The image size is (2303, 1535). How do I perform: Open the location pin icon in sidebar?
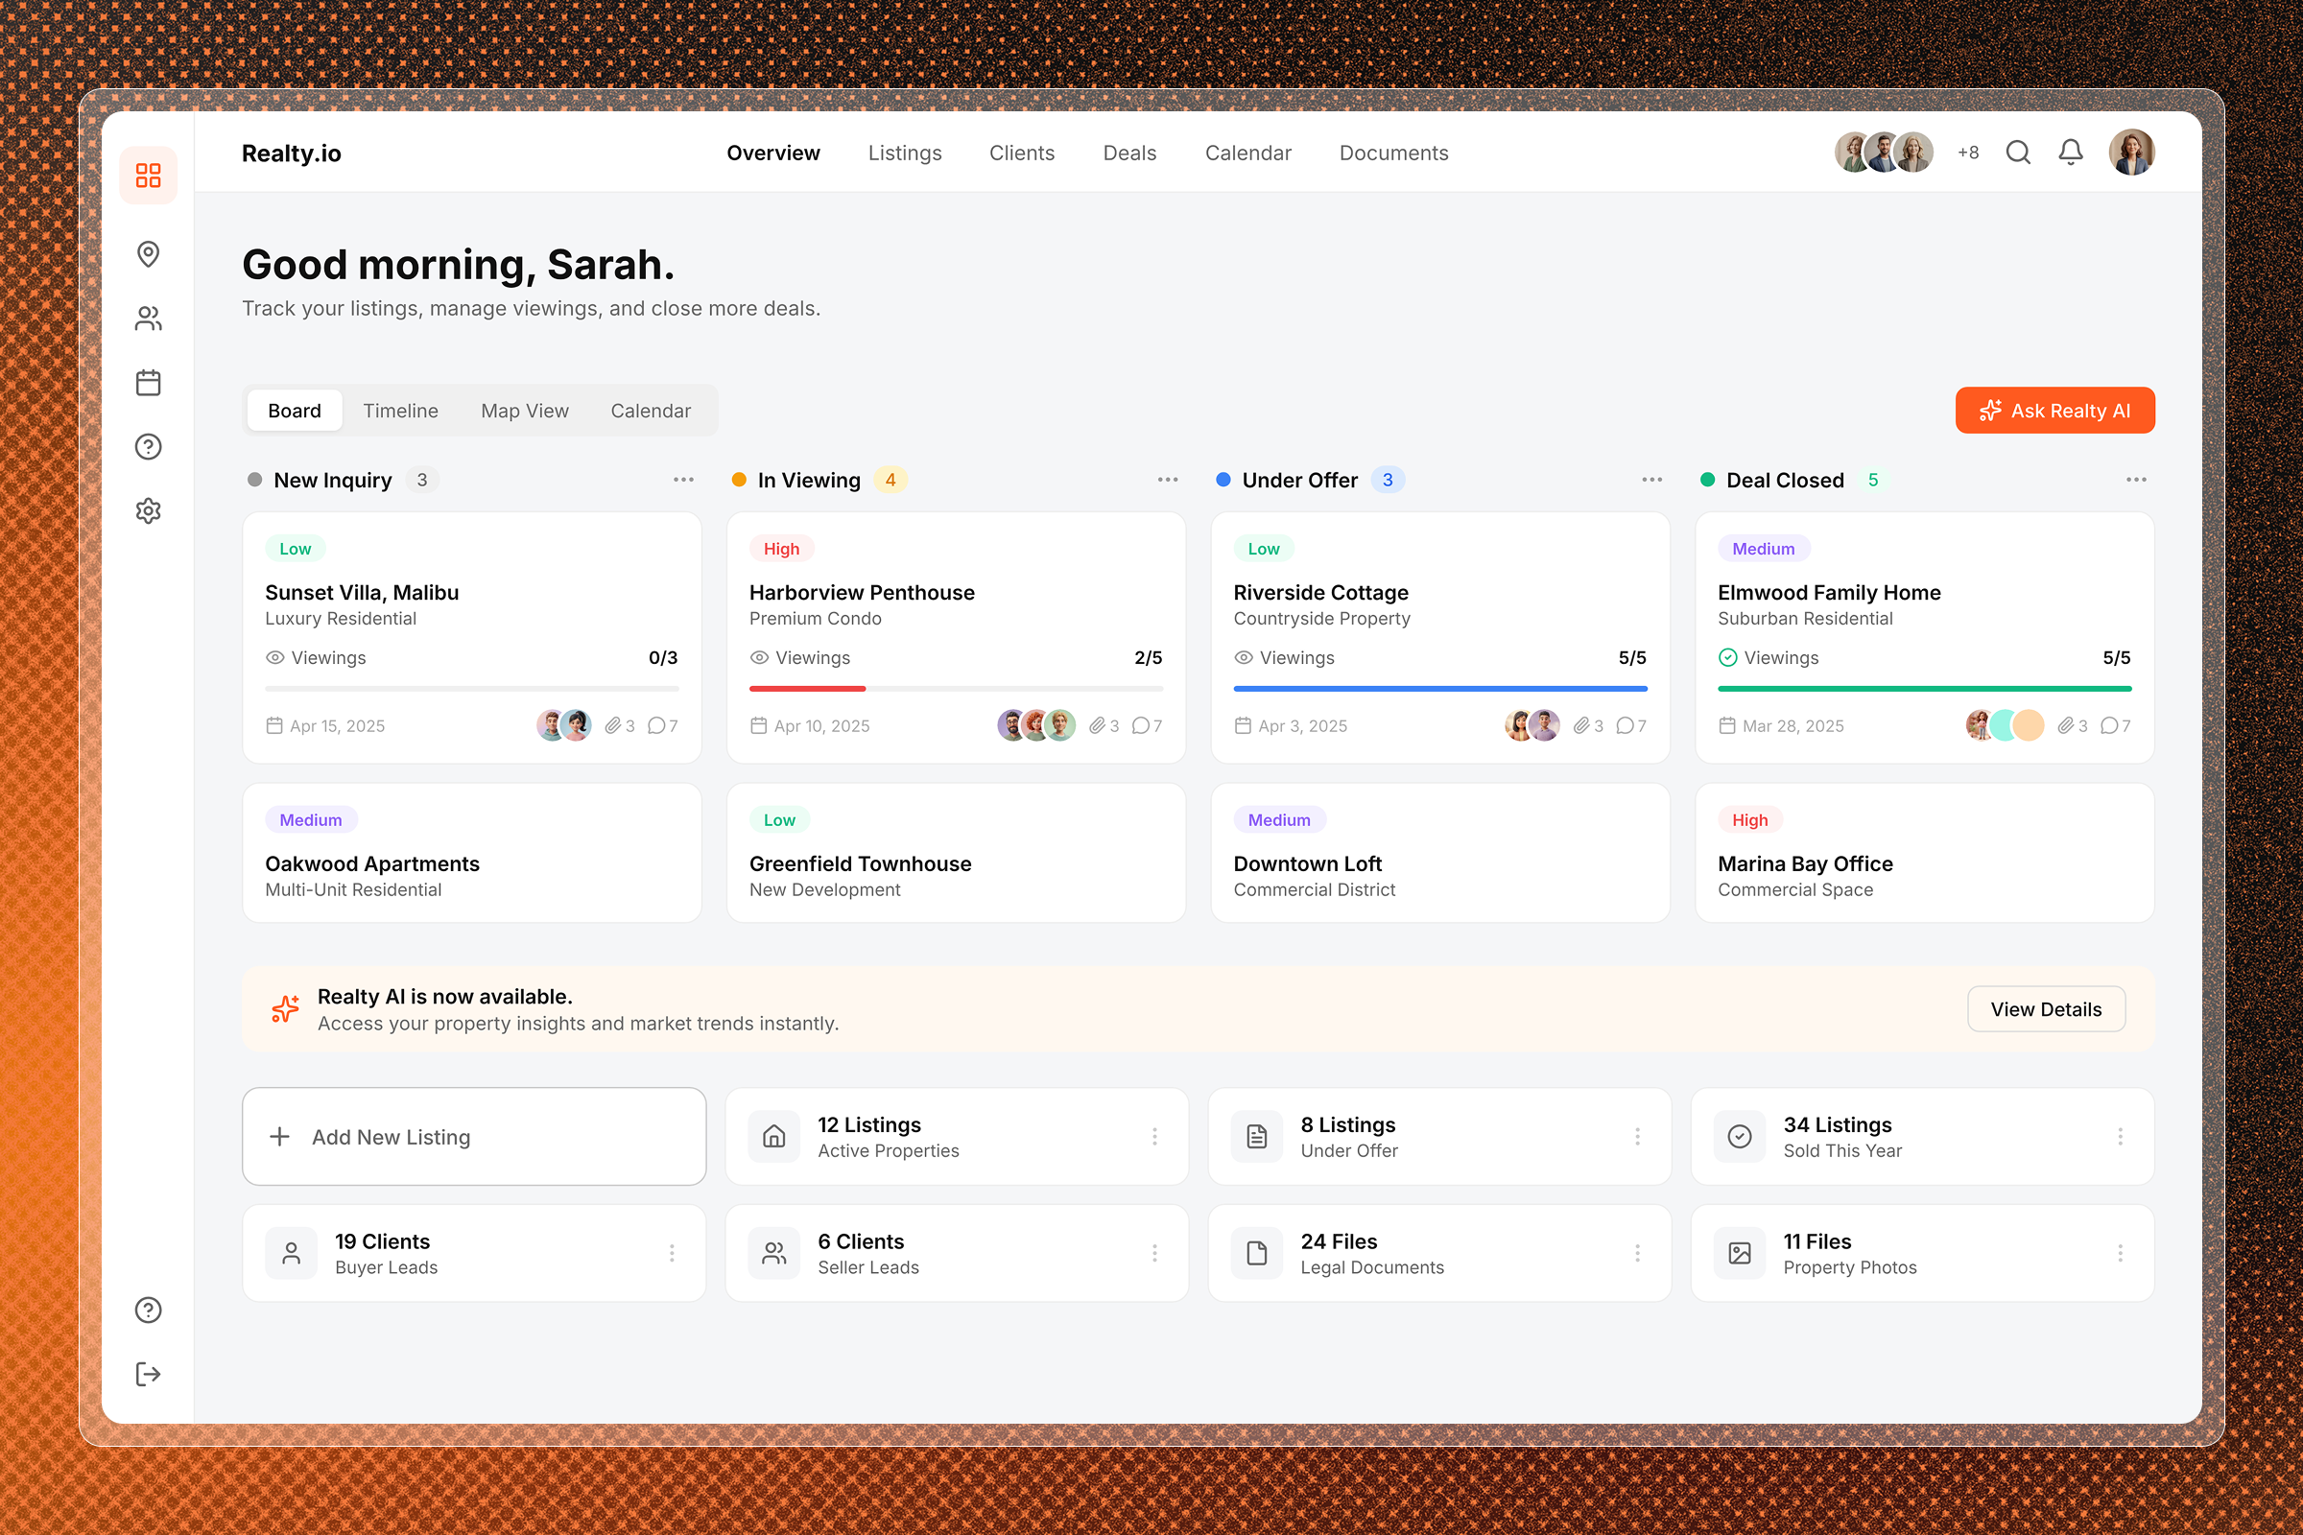click(x=148, y=253)
